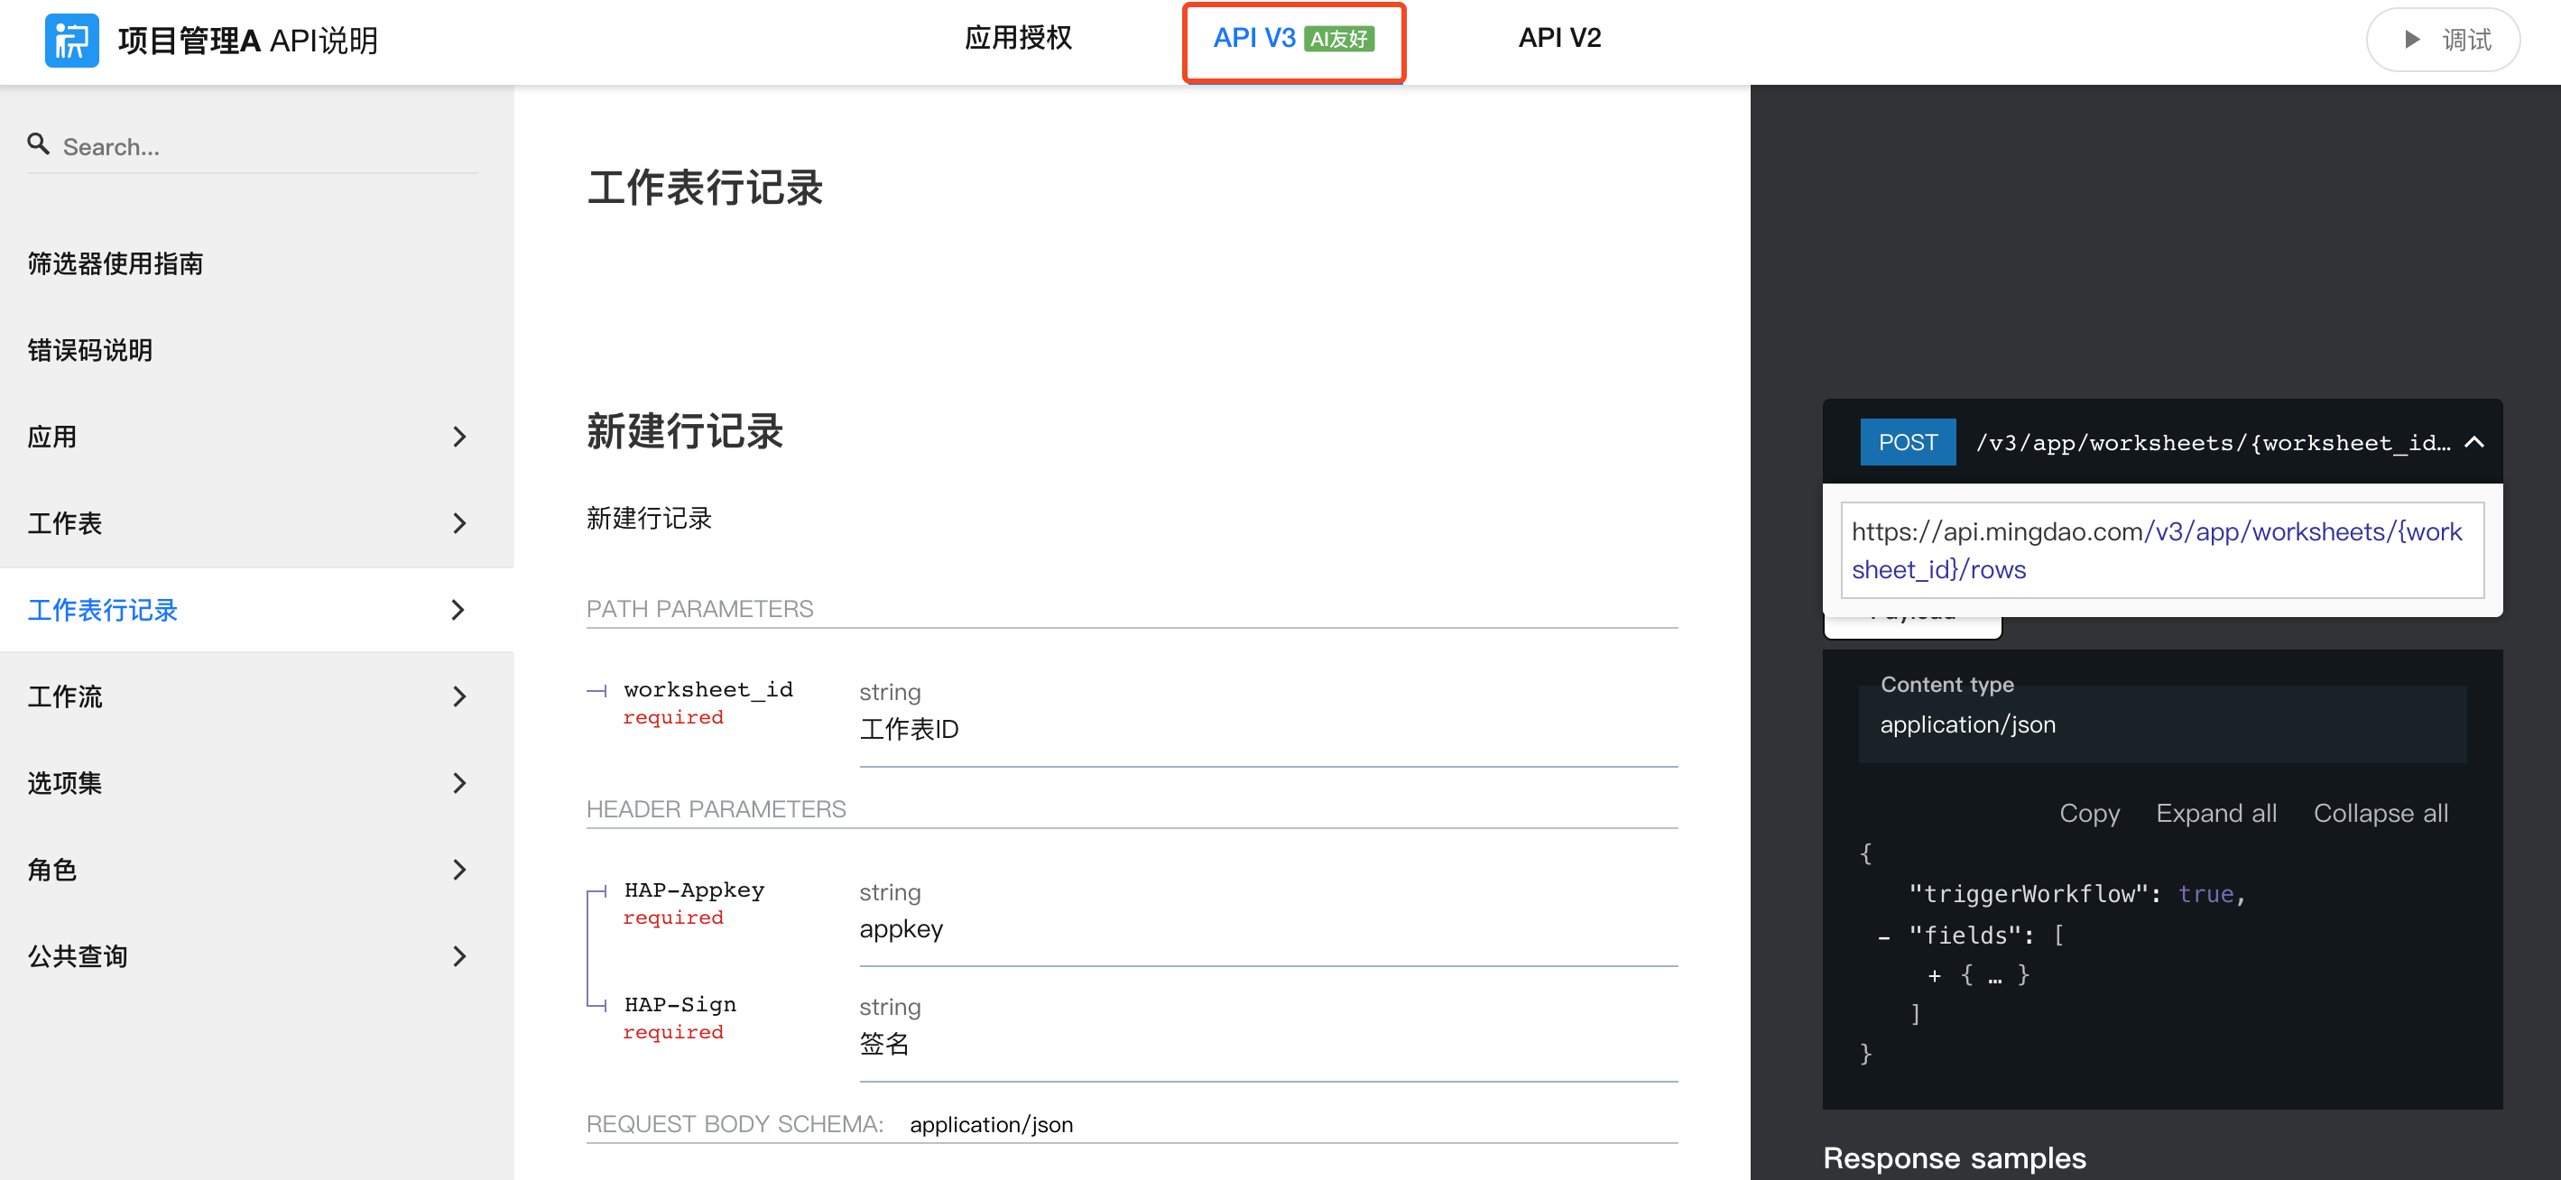Expand the fields item with plus icon
The width and height of the screenshot is (2561, 1180).
[1934, 976]
